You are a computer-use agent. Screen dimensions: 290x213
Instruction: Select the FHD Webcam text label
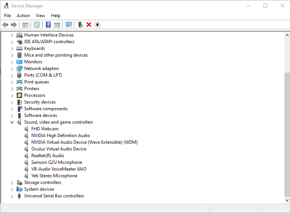[45, 129]
